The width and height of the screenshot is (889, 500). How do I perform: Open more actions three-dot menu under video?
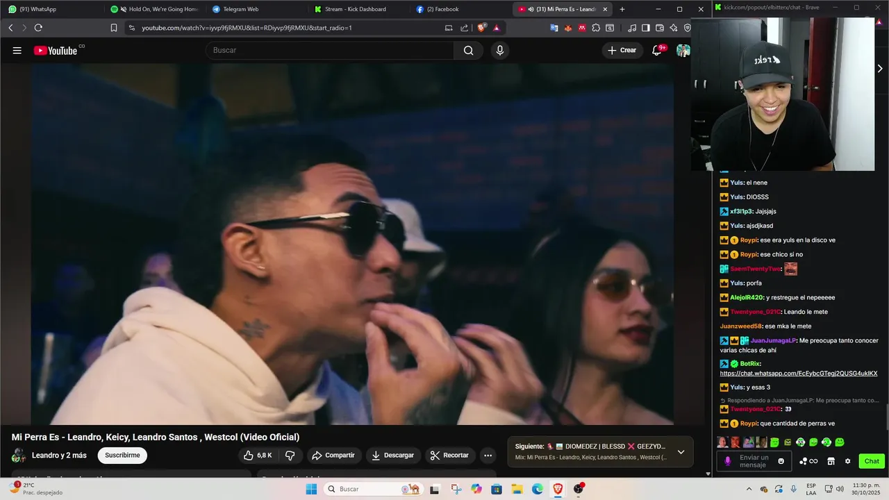[488, 456]
